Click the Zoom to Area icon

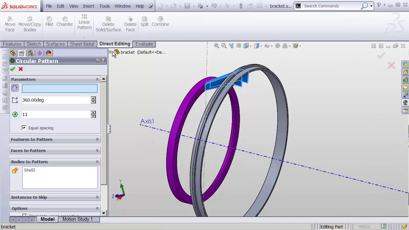pyautogui.click(x=224, y=46)
